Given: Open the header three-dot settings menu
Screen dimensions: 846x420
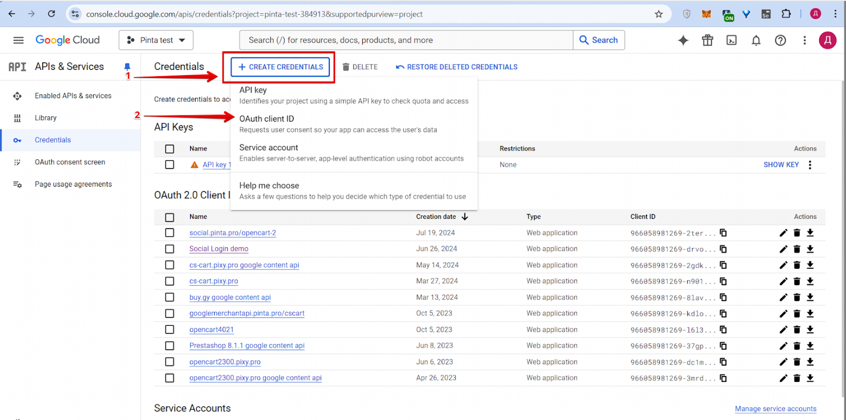Looking at the screenshot, I should 805,40.
